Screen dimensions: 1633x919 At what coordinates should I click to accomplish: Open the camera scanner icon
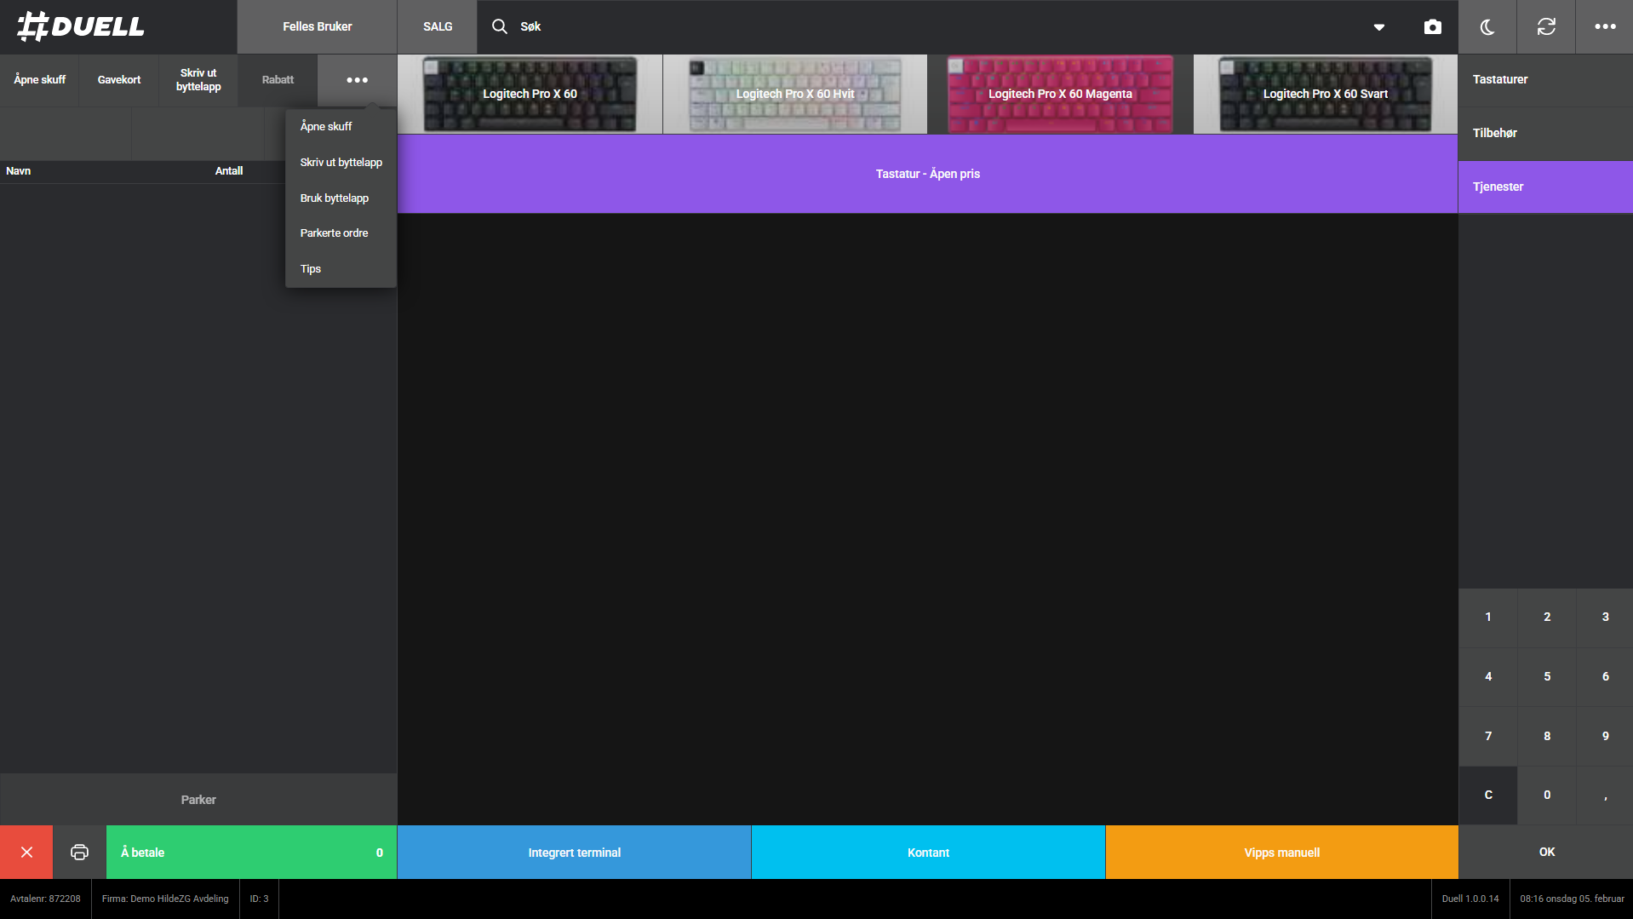pyautogui.click(x=1433, y=26)
